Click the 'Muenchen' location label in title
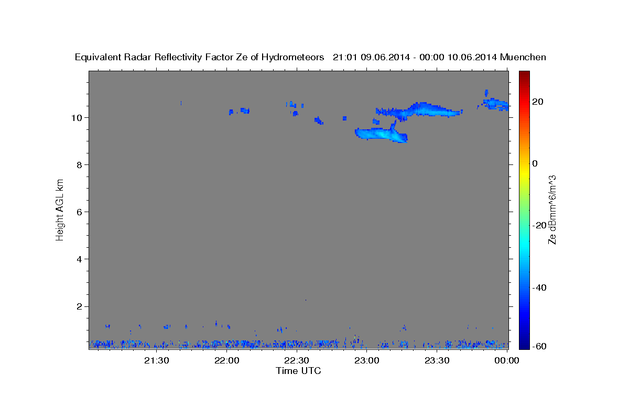 coord(523,57)
